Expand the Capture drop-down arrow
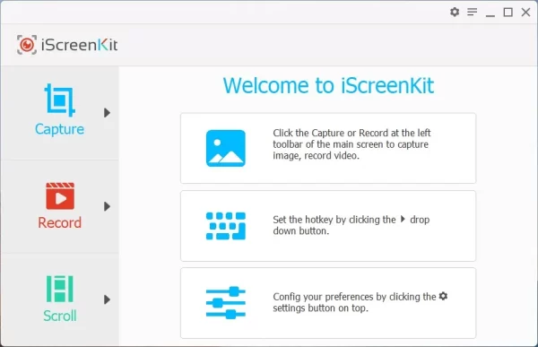 pyautogui.click(x=107, y=113)
